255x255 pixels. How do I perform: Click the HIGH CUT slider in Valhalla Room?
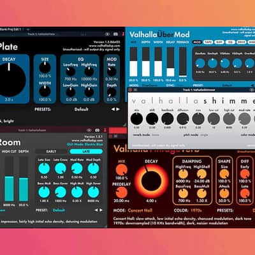click(x=9, y=179)
